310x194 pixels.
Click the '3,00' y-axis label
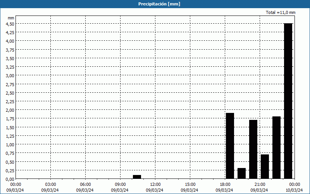[x=10, y=76]
